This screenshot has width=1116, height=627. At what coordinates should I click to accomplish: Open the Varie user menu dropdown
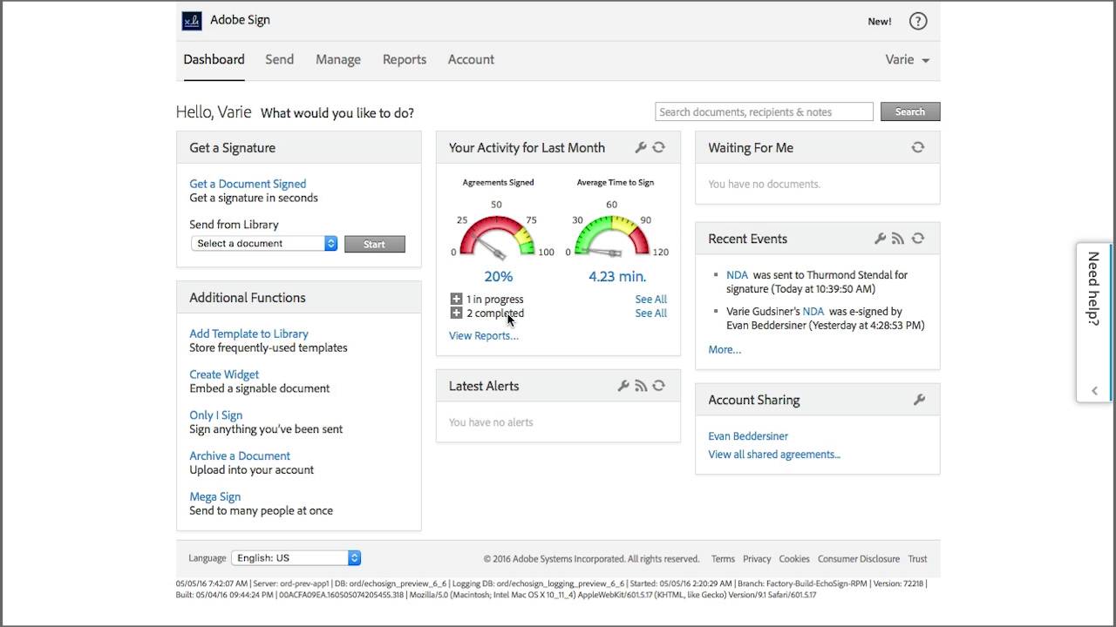point(908,59)
